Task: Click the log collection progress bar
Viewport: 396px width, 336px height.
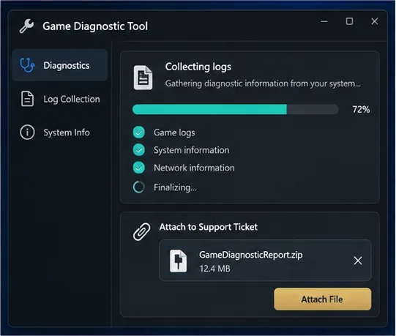Action: [x=236, y=109]
